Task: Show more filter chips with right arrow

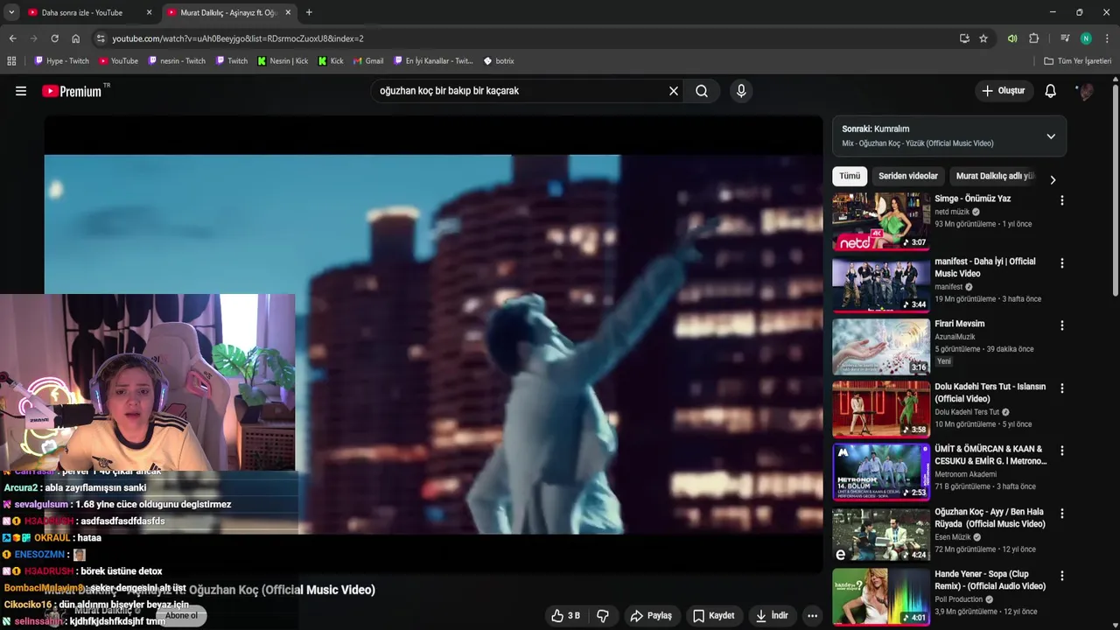Action: (x=1053, y=179)
